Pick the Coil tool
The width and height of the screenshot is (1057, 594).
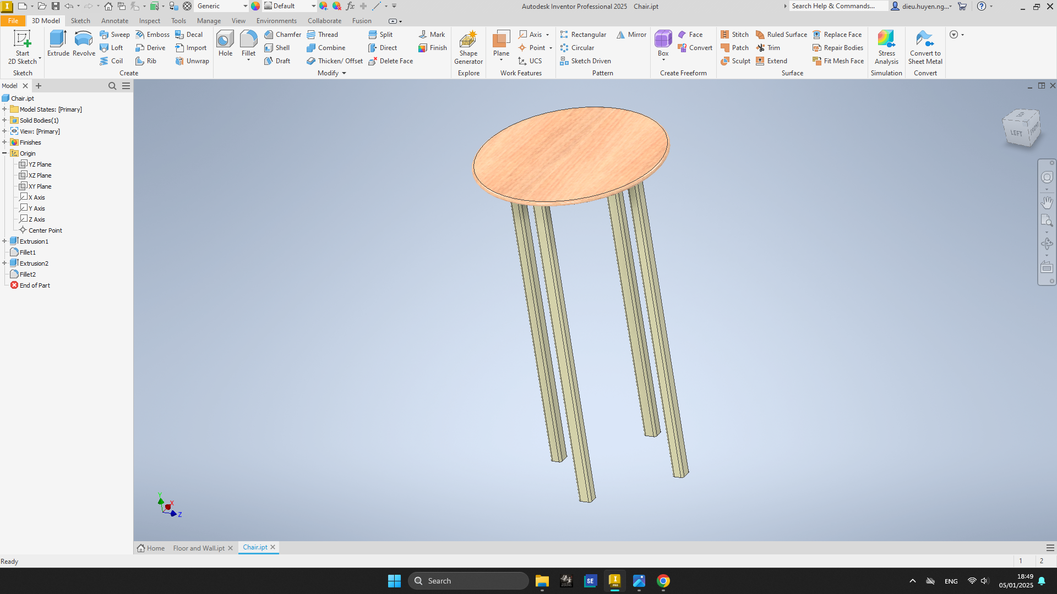point(111,61)
